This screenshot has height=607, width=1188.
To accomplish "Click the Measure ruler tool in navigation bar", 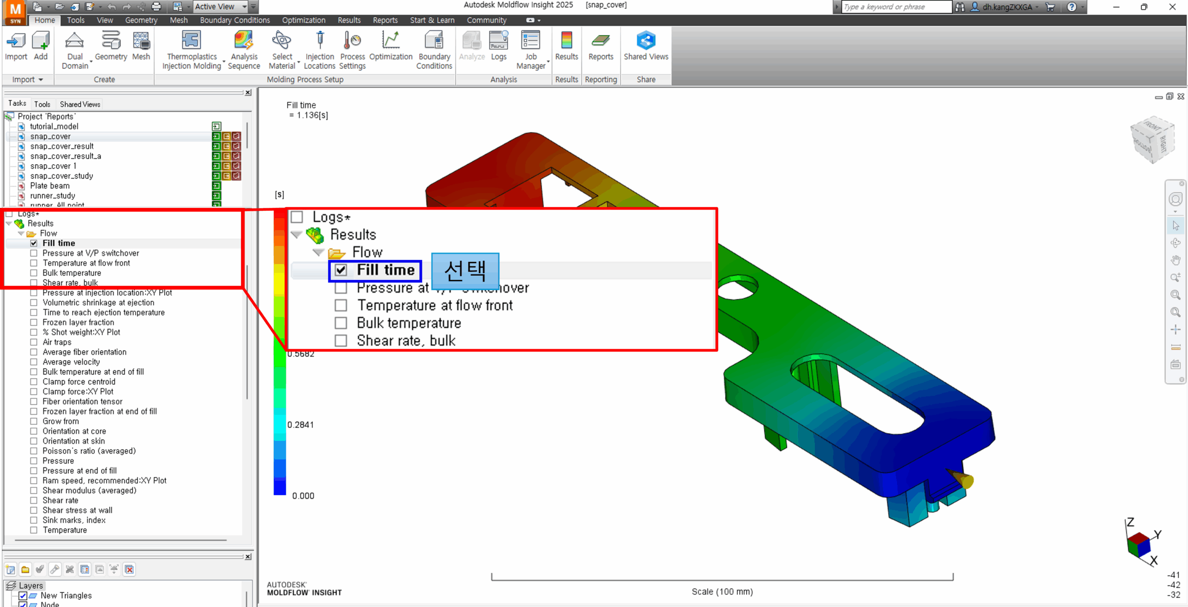I will point(1175,347).
